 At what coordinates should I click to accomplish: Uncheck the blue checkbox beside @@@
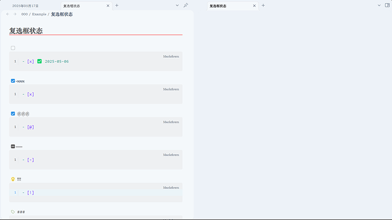(x=13, y=114)
